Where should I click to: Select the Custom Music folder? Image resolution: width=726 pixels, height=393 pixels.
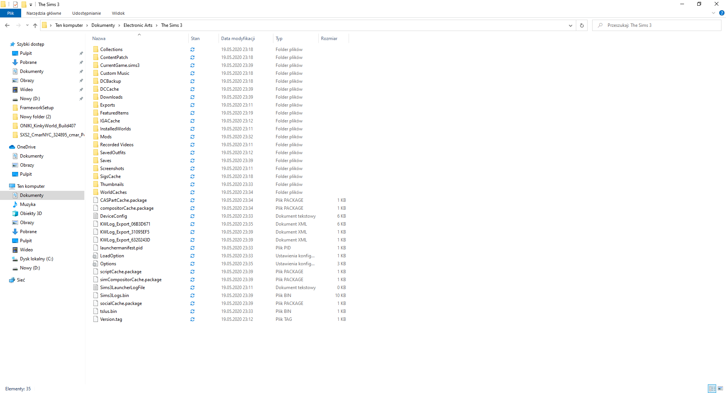pos(115,73)
